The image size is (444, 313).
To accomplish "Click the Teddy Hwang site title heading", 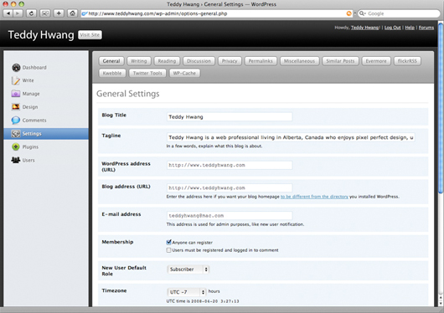I will [x=41, y=35].
